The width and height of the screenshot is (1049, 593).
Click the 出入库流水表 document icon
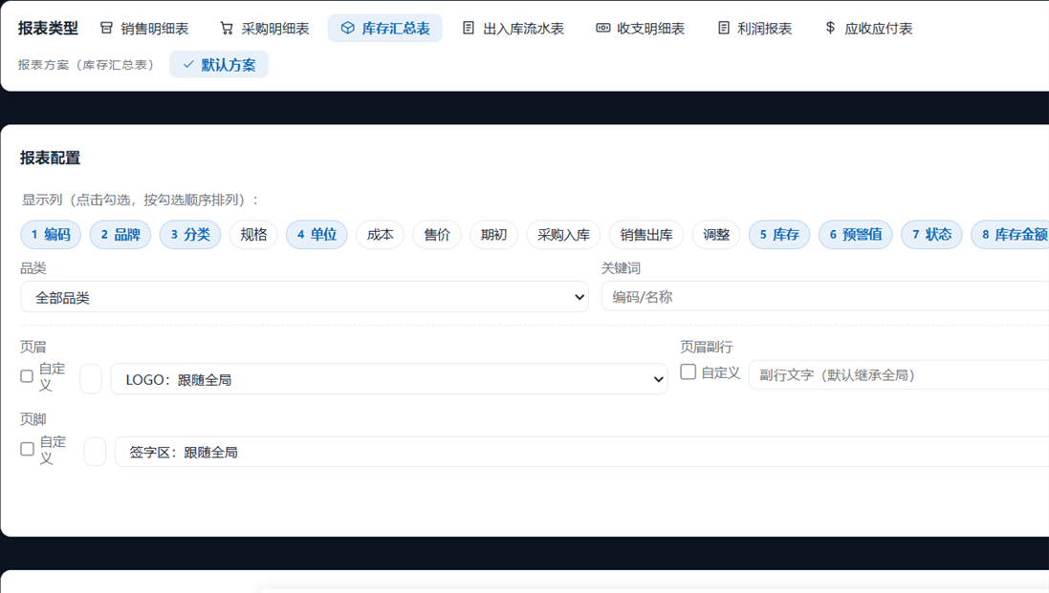click(x=469, y=28)
